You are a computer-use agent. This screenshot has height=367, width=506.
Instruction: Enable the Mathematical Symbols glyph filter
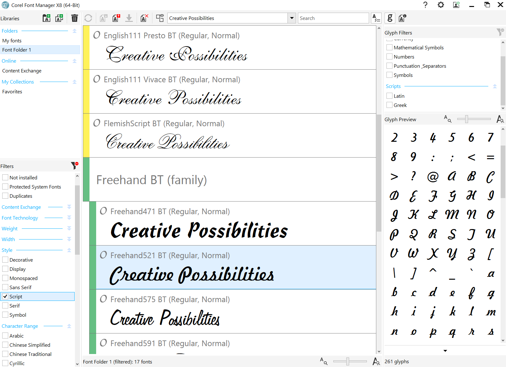coord(390,47)
